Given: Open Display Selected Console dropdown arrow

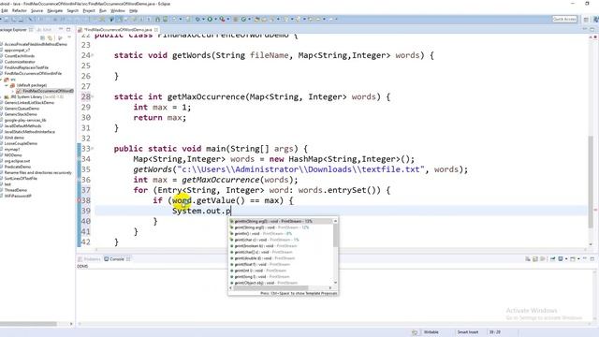Looking at the screenshot, I should tap(566, 258).
